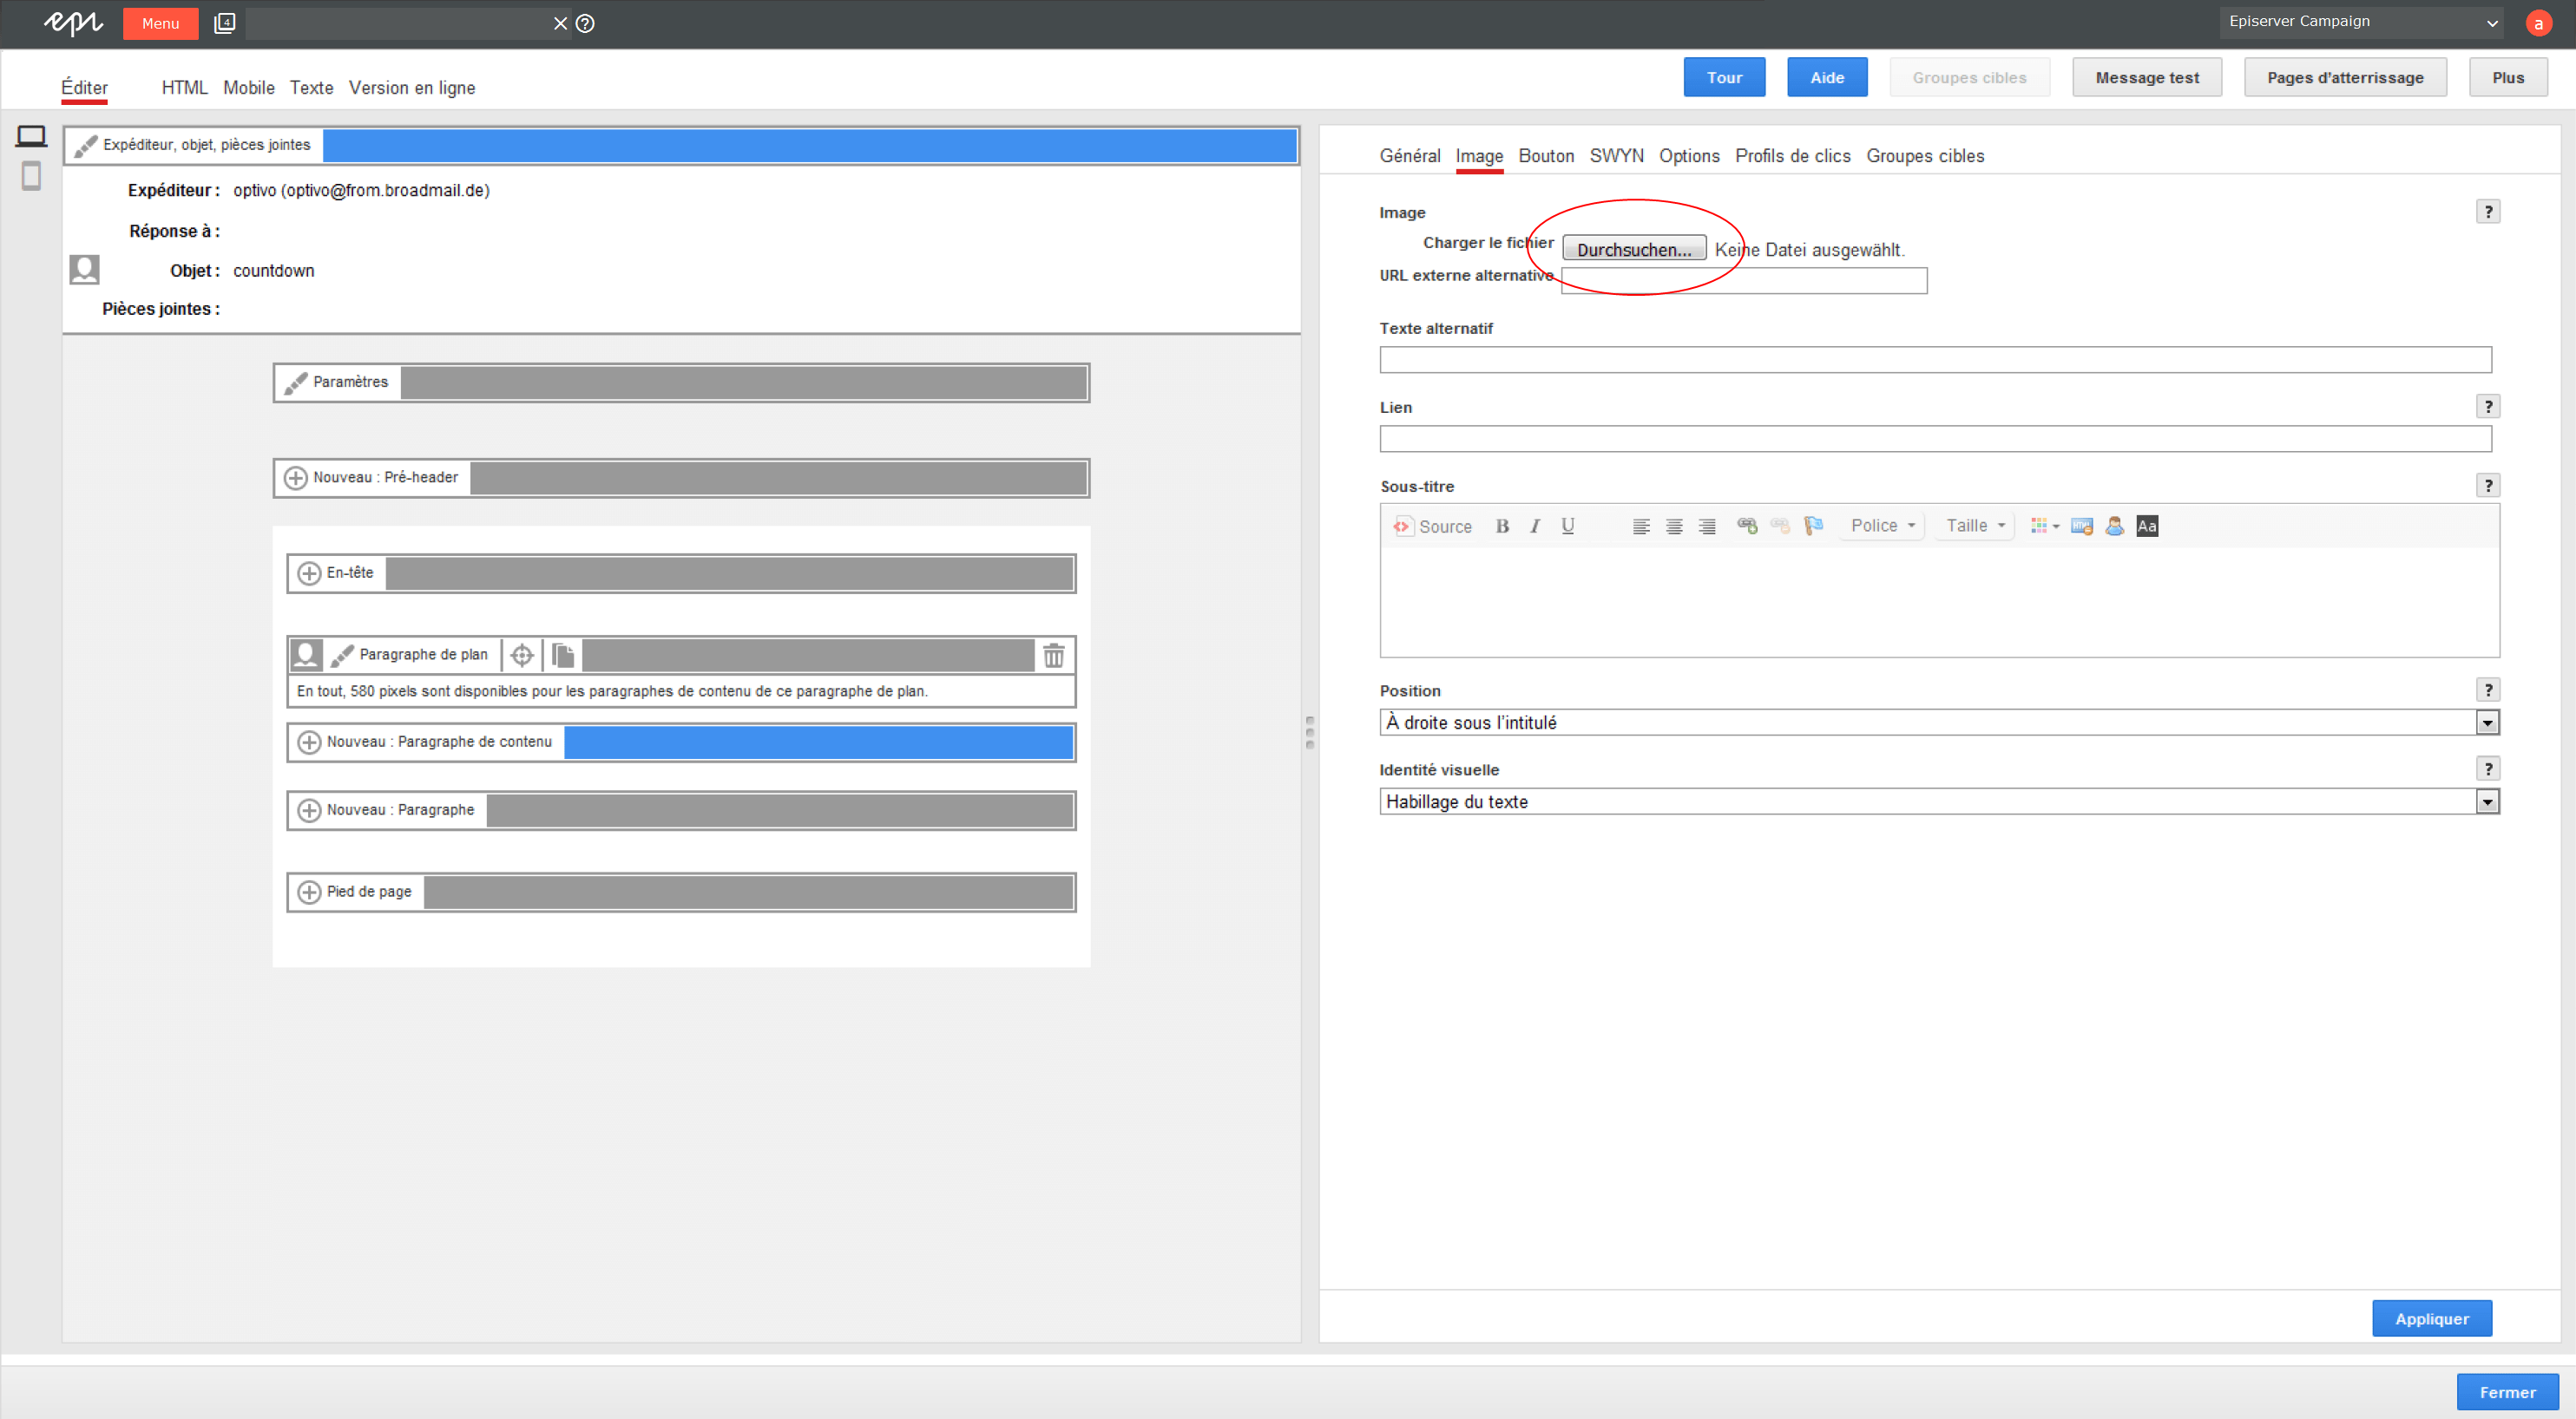Open the help question mark in top bar
Viewport: 2576px width, 1419px height.
pyautogui.click(x=585, y=23)
